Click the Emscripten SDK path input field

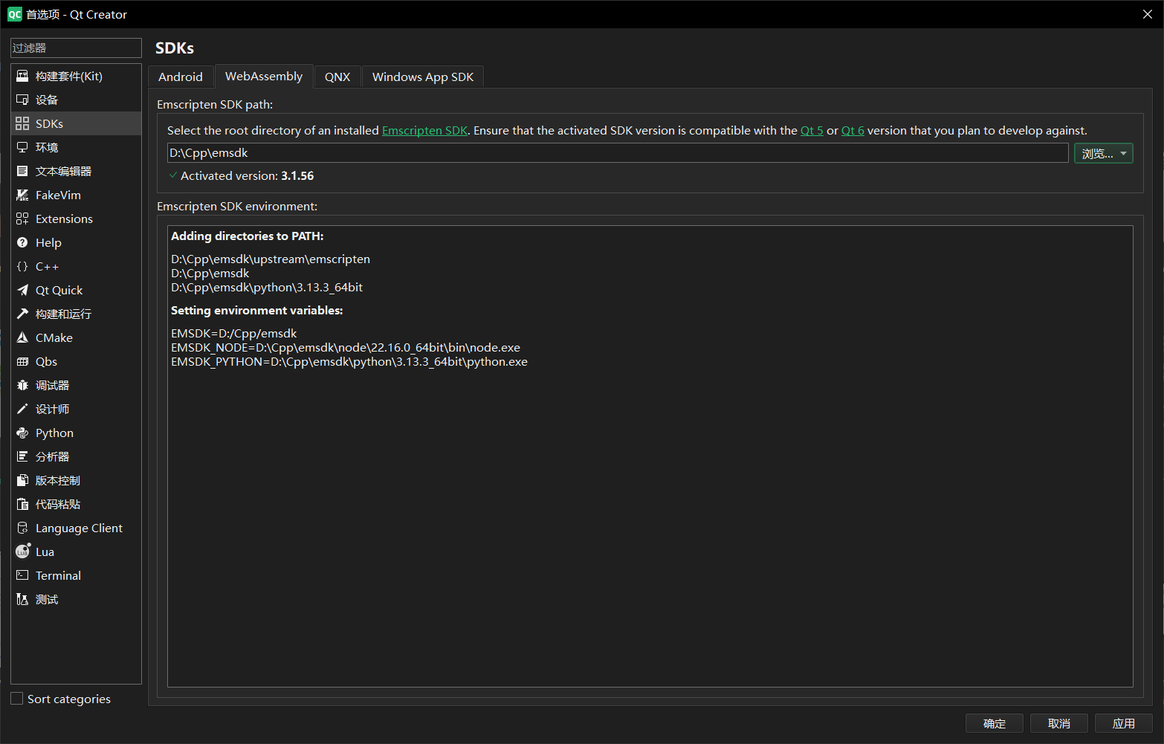click(x=618, y=153)
